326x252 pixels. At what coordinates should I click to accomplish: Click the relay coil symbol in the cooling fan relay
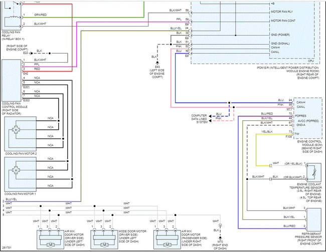(x=14, y=17)
